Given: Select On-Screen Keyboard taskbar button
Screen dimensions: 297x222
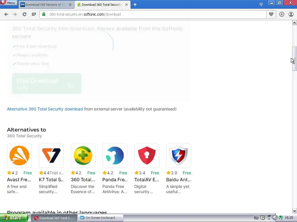Looking at the screenshot, I should [x=100, y=218].
